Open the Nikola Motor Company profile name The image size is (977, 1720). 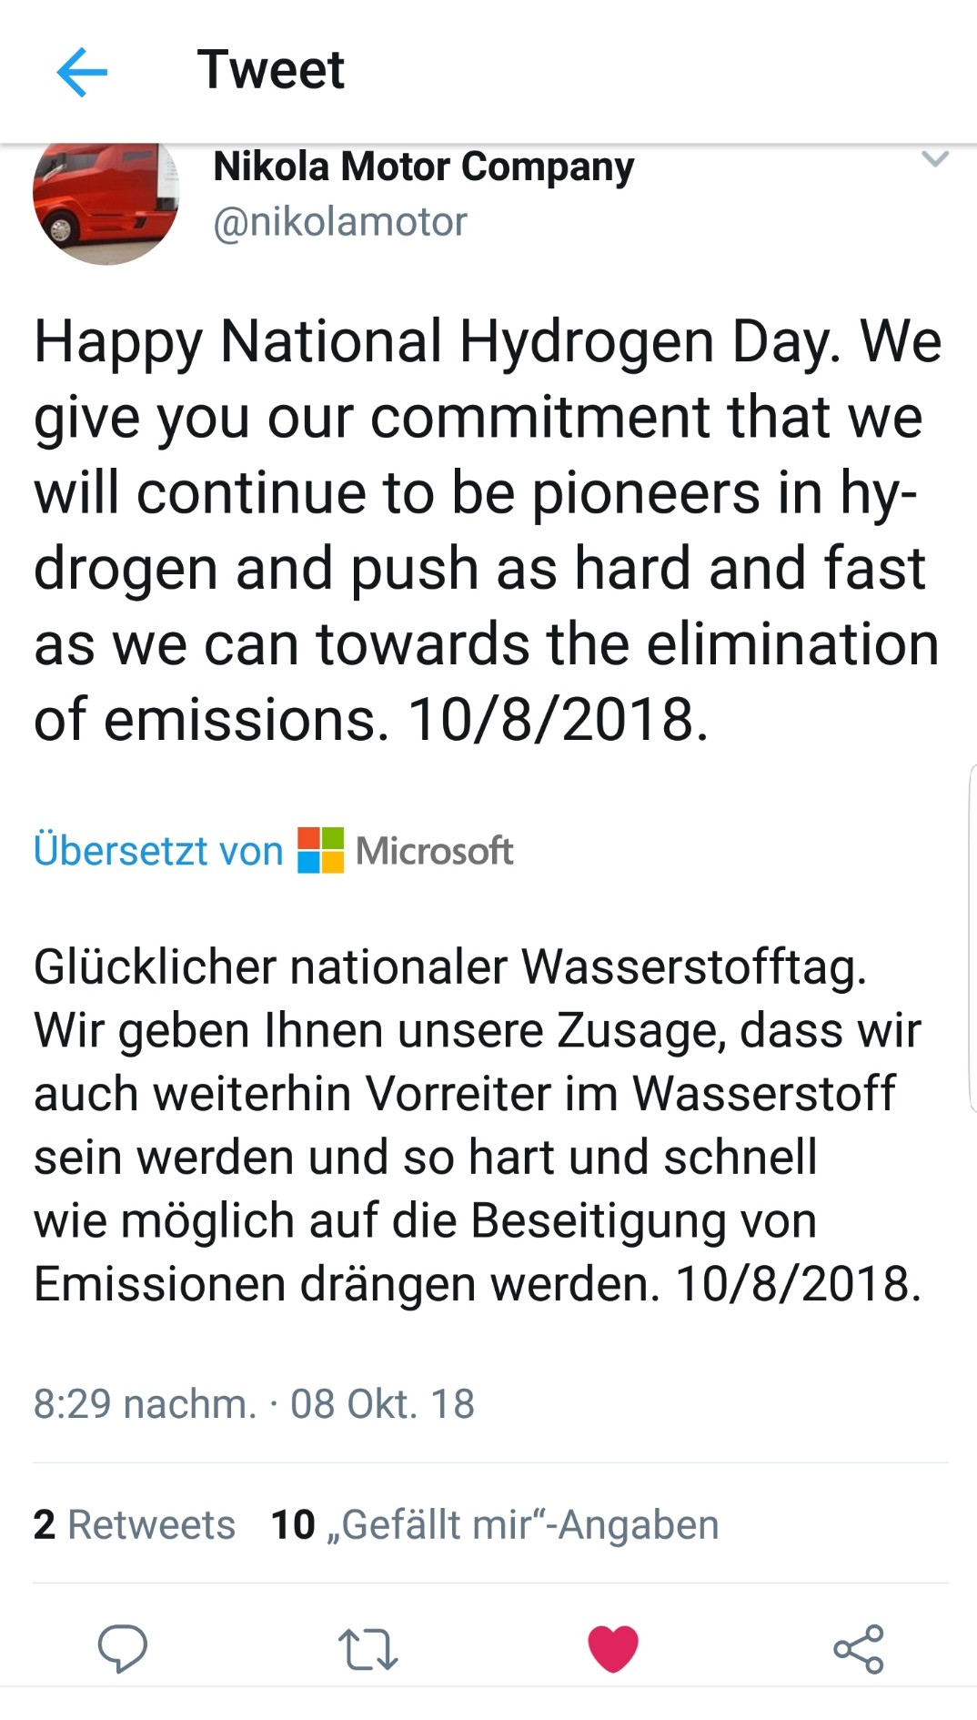423,167
